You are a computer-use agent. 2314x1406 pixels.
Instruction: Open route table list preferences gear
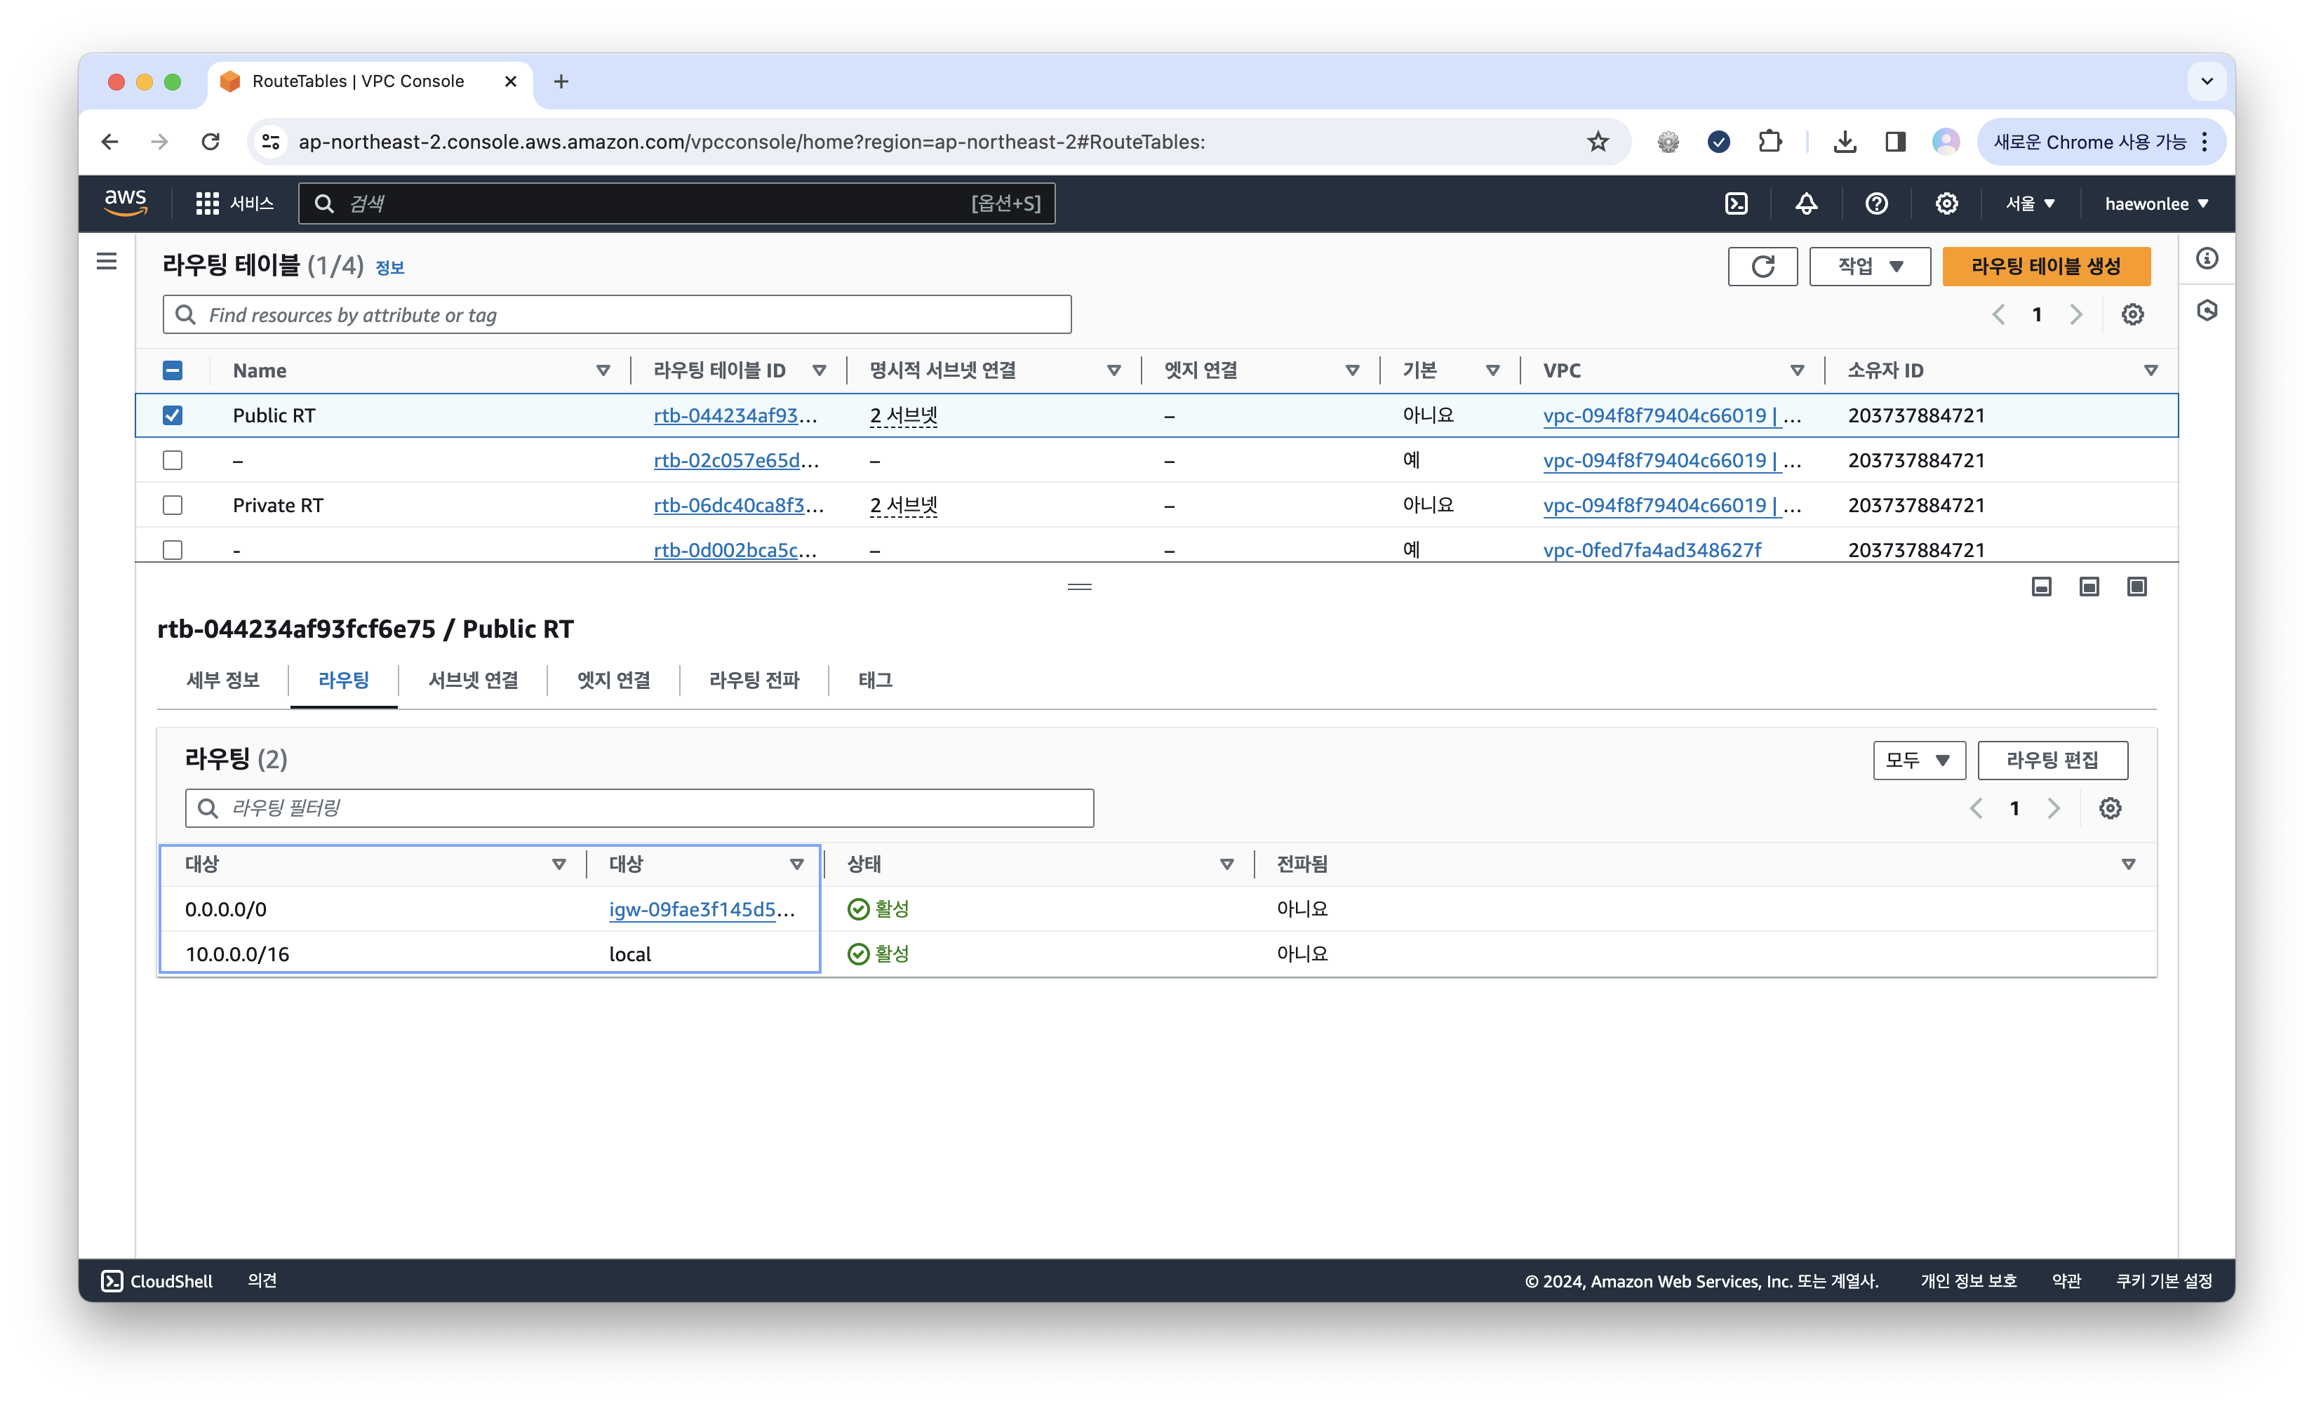[2132, 314]
